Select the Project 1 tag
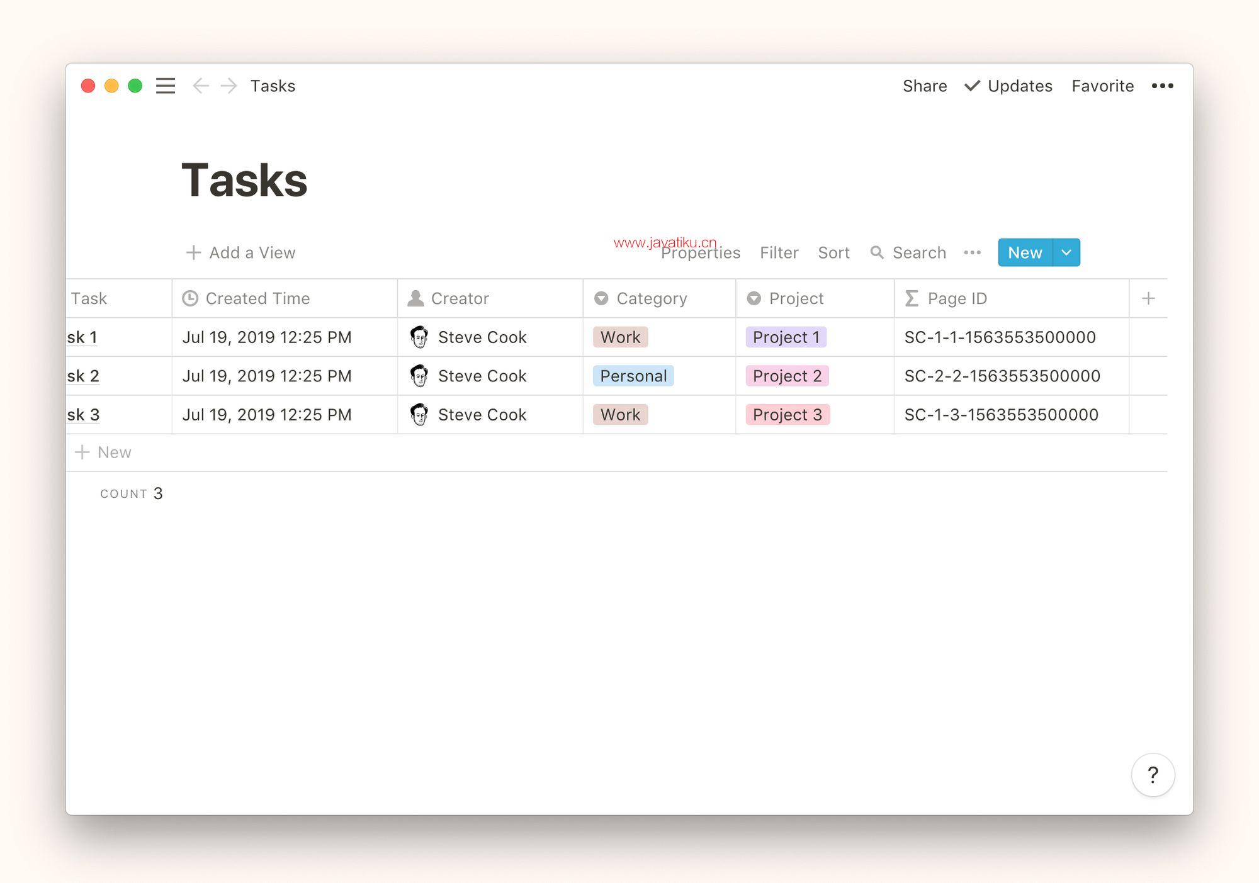 click(x=786, y=337)
